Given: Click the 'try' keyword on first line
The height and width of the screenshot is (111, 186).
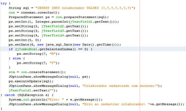Looking at the screenshot, I should (4, 3).
